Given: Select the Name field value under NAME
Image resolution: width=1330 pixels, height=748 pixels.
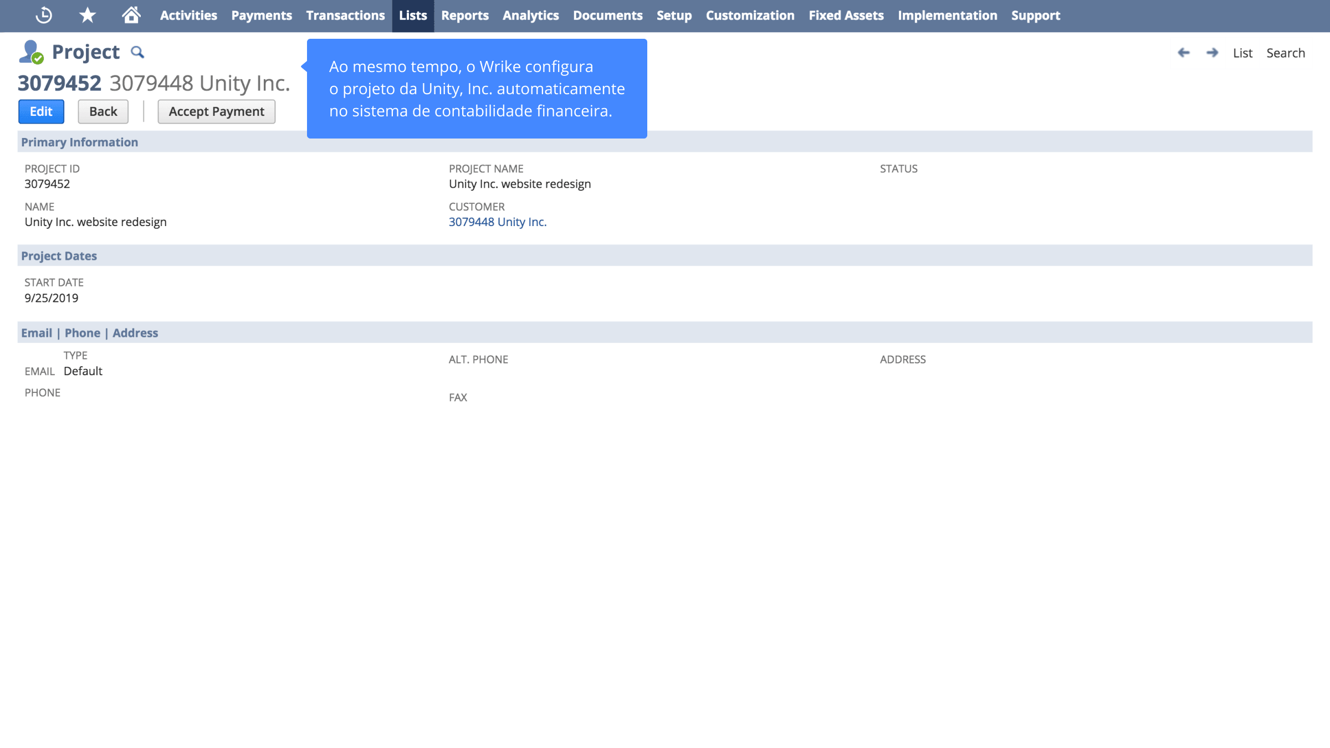Looking at the screenshot, I should (95, 222).
